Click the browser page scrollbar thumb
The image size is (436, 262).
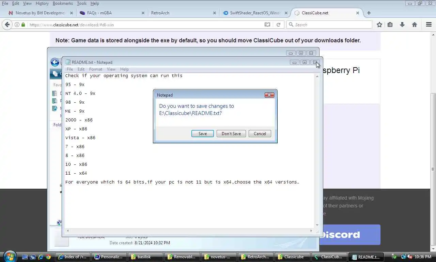click(x=433, y=169)
